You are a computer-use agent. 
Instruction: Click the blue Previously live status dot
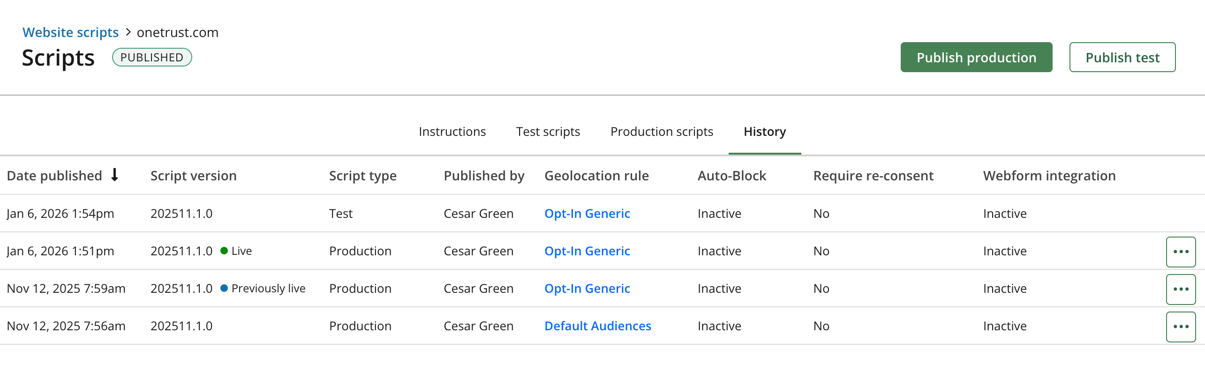click(224, 288)
